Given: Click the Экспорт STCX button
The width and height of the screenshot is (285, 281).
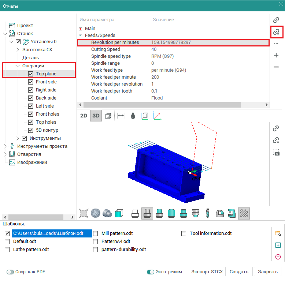Looking at the screenshot, I should pyautogui.click(x=207, y=272).
